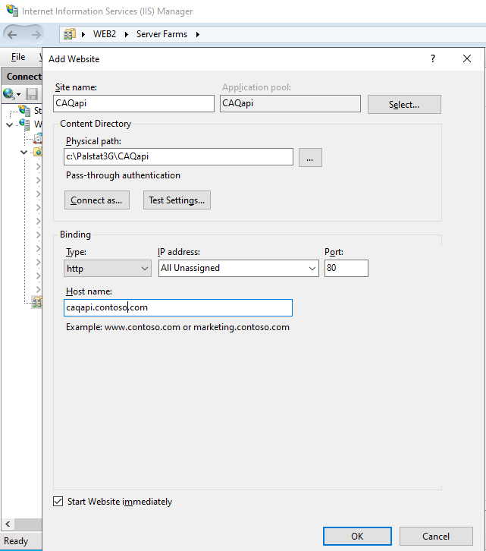Expand the arrow after Server Farms in breadcrumb

[x=198, y=34]
